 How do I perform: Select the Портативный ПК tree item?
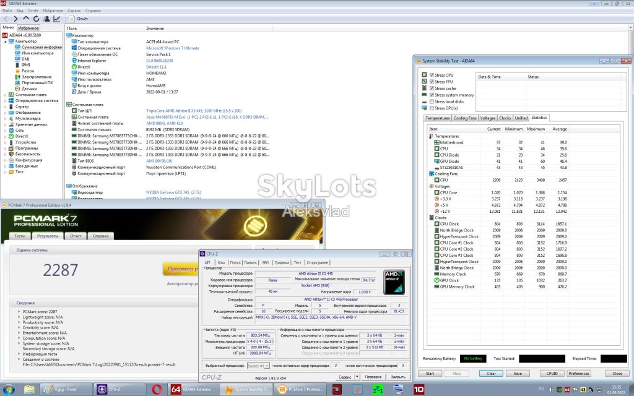(x=33, y=82)
